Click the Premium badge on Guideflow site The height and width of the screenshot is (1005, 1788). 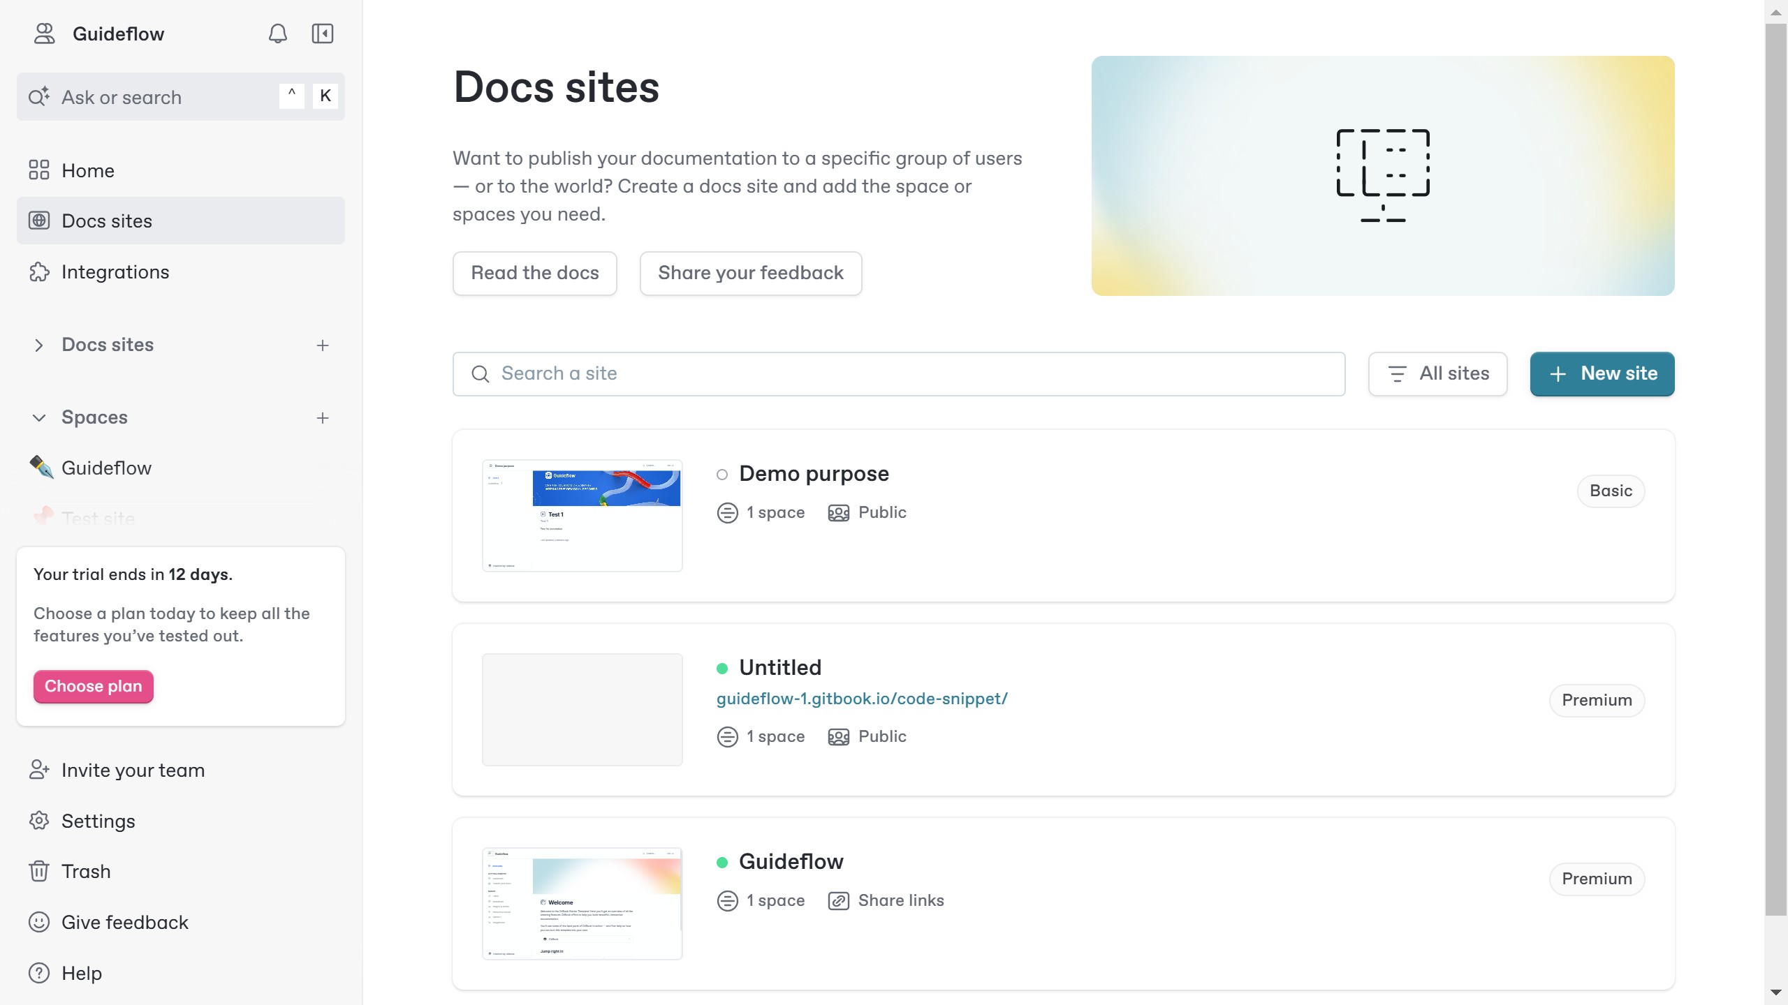(x=1597, y=879)
